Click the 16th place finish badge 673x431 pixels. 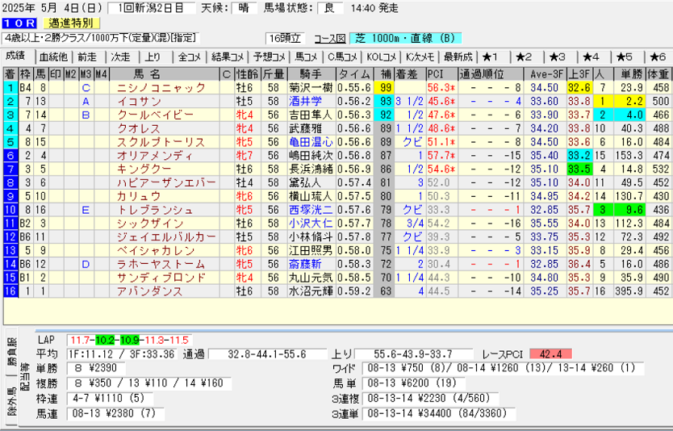(10, 291)
